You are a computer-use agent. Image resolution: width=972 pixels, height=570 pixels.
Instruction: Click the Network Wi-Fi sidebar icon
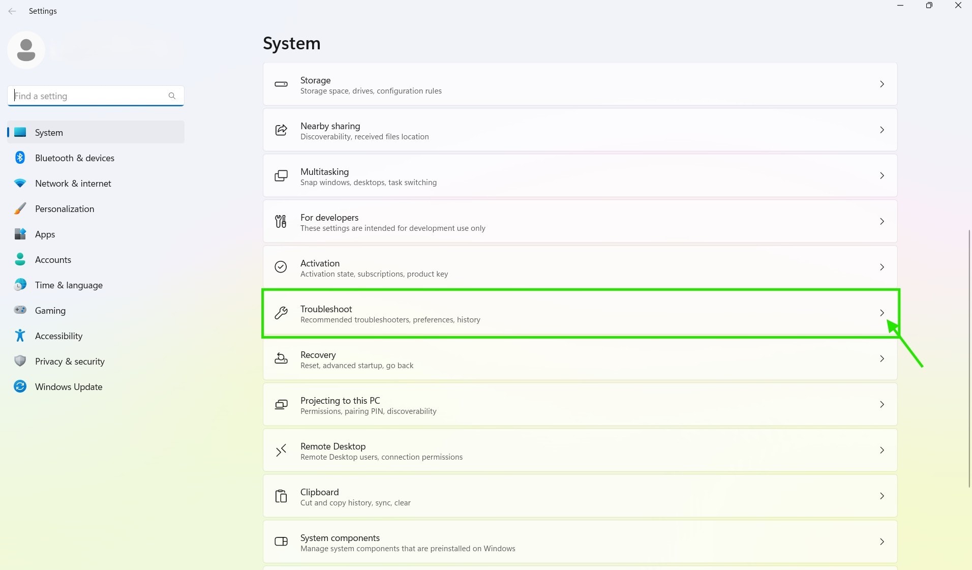click(20, 183)
